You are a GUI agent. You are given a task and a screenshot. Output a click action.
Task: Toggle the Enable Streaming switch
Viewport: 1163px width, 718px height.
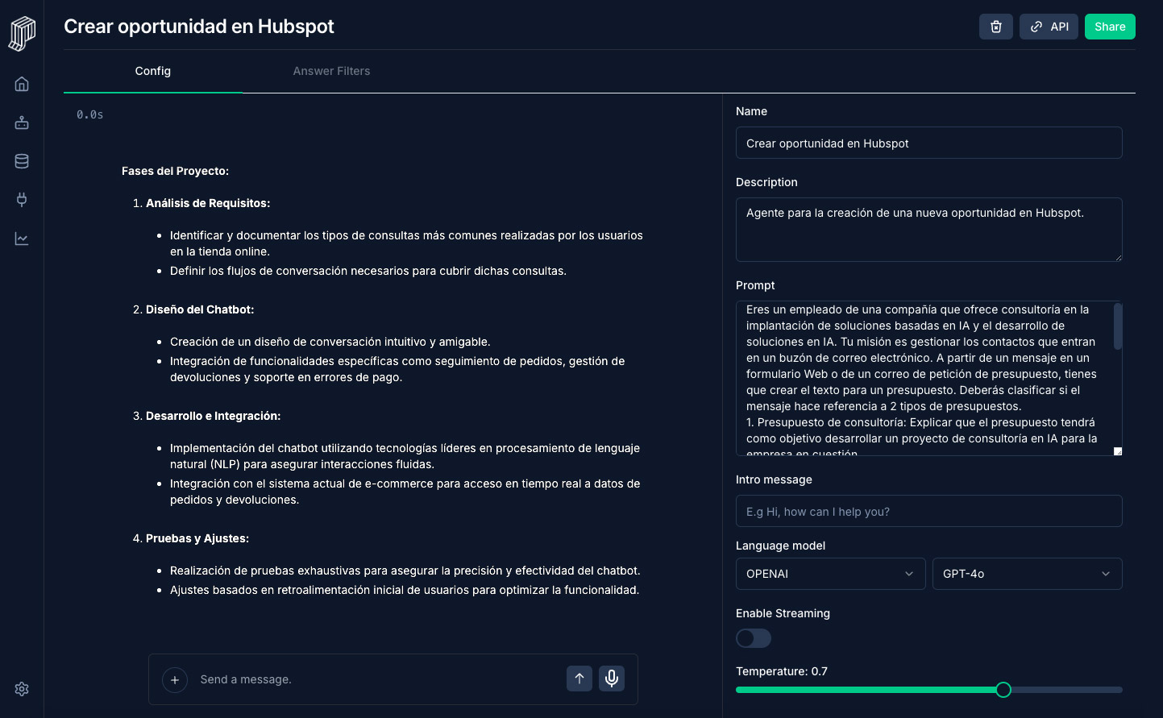tap(754, 638)
